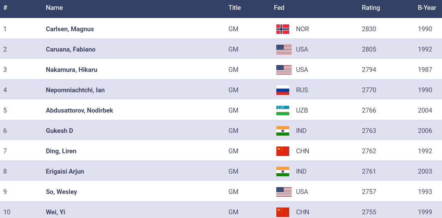Open Caruana, Fabiano player link
Screen dimensions: 442x218
(71, 49)
